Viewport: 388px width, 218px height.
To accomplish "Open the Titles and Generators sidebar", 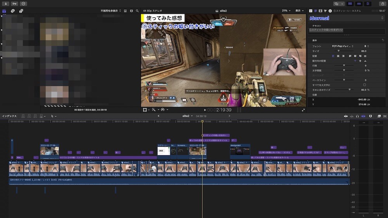I will [x=21, y=11].
